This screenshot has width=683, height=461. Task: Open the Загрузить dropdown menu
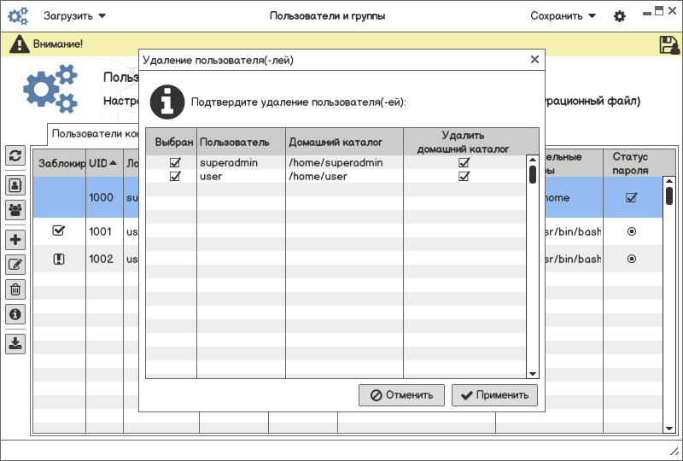point(74,16)
